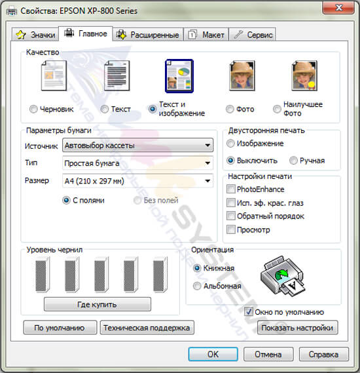This screenshot has width=360, height=373.
Task: Select С полями margins option
Action: pyautogui.click(x=66, y=201)
